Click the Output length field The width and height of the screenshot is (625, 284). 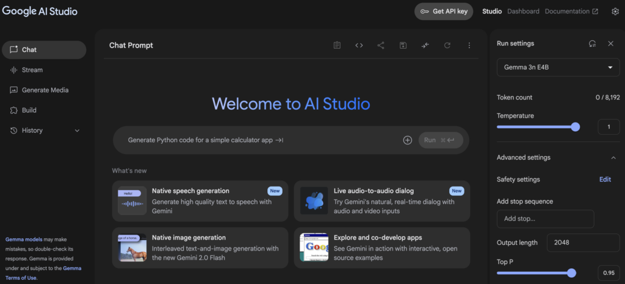583,243
